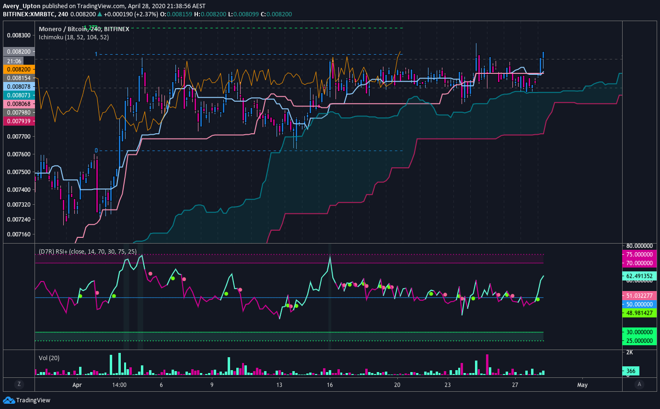Click the 14:00 time axis label
660x409 pixels.
click(x=119, y=385)
